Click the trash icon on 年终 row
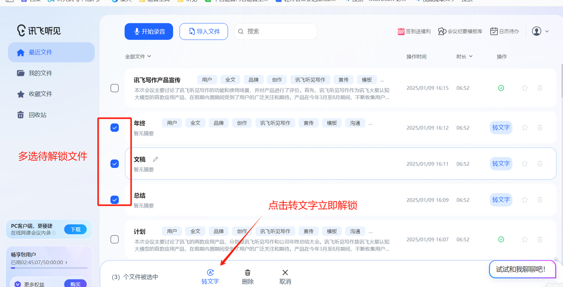The height and width of the screenshot is (287, 563). [540, 128]
